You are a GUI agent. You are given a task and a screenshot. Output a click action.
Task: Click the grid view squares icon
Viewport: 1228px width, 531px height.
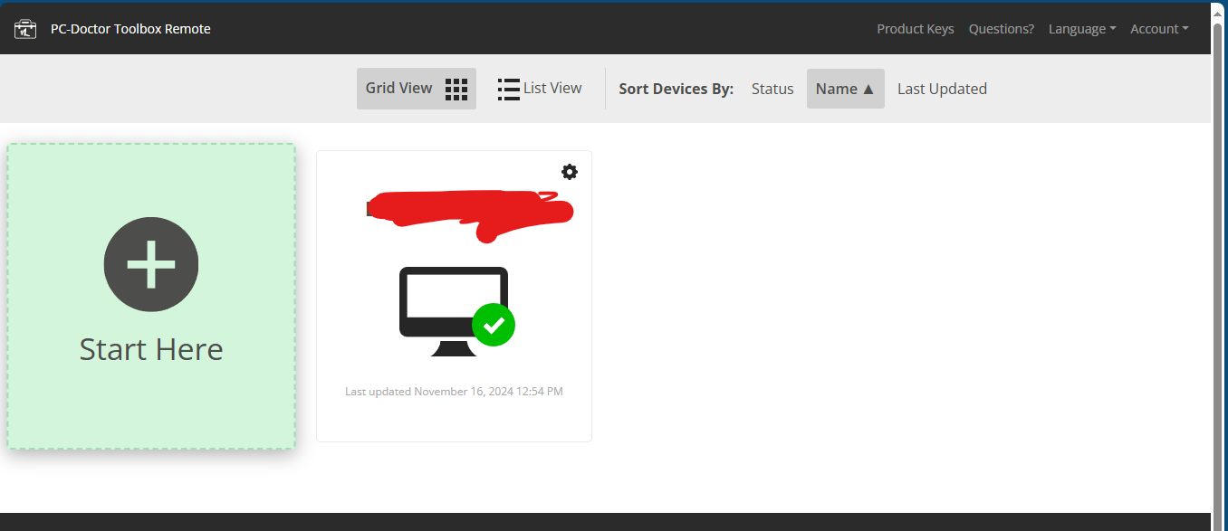click(456, 89)
